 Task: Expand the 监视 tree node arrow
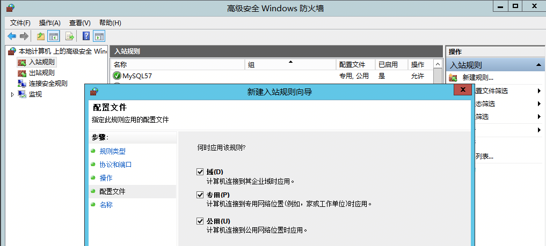pos(13,94)
